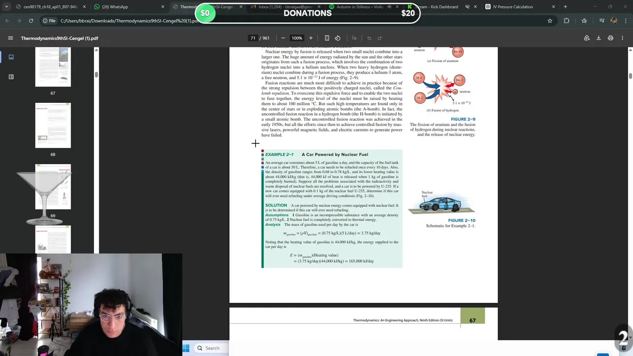This screenshot has width=633, height=356.
Task: Open the Chrome profile avatar
Action: pyautogui.click(x=614, y=21)
